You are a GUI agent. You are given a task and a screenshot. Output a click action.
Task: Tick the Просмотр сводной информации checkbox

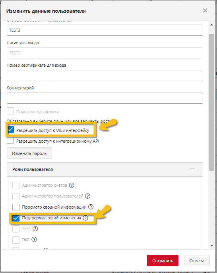point(16,207)
